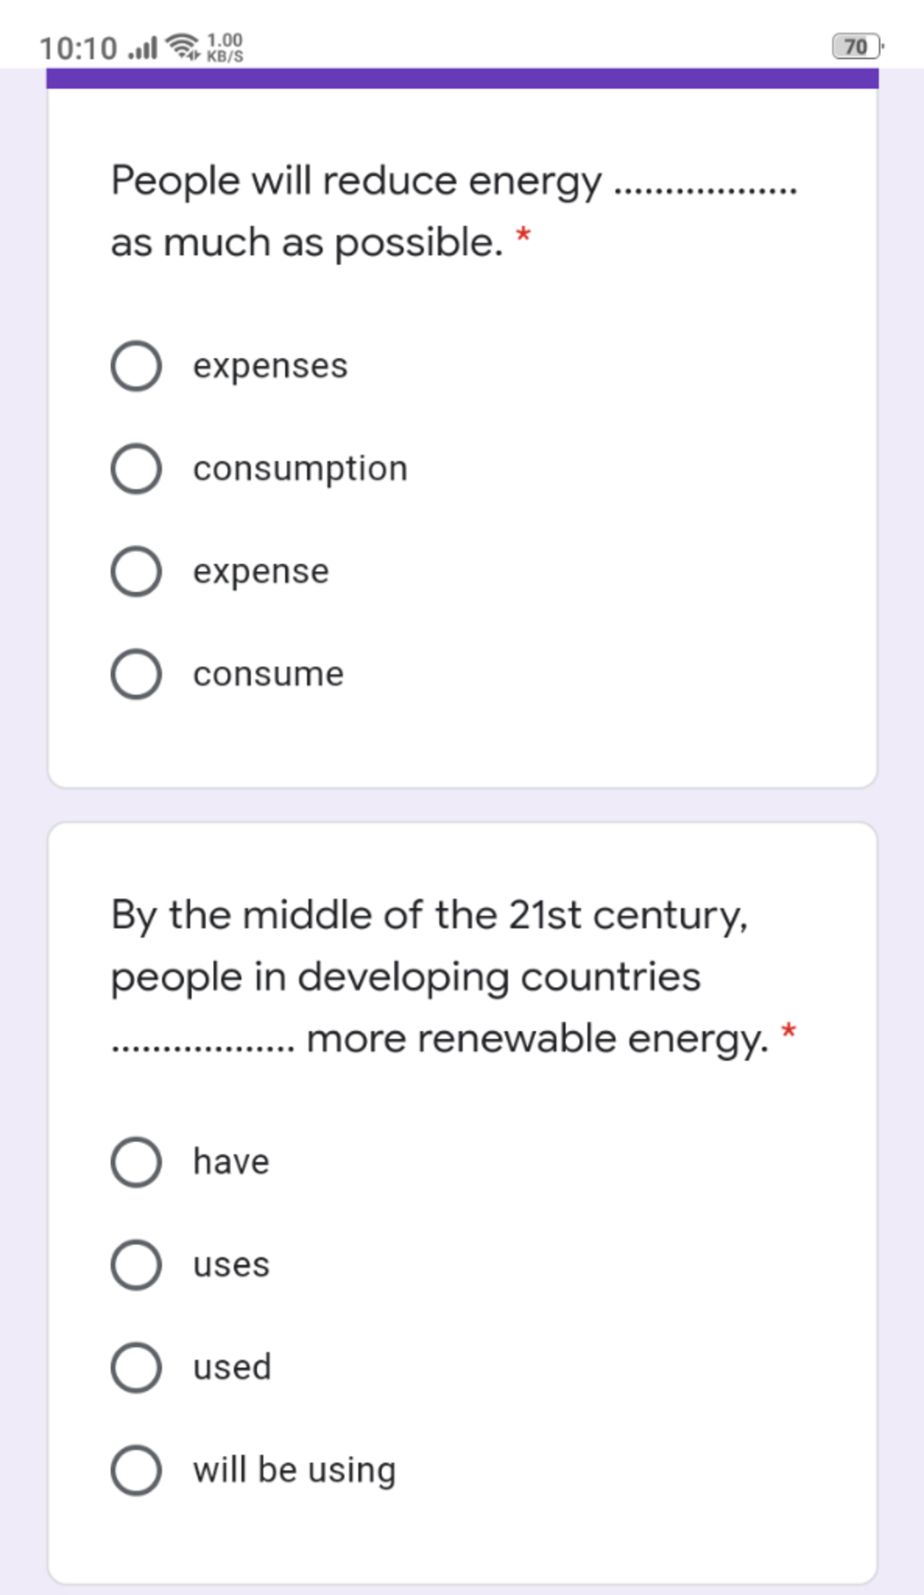Tap the purple header bar of the form

coord(462,78)
